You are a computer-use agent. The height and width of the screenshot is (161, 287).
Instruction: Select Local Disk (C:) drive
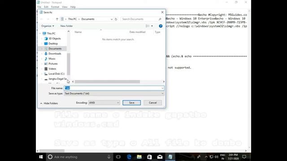pos(57,74)
